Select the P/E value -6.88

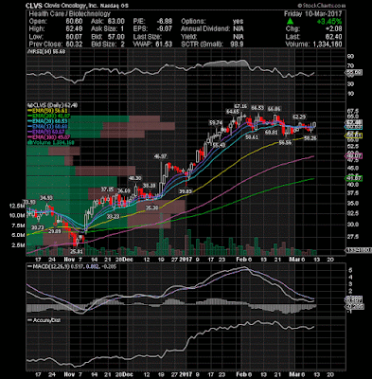[x=165, y=22]
